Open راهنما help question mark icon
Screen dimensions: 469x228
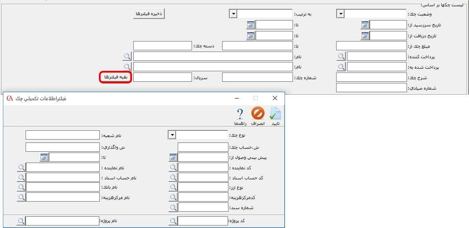click(240, 114)
